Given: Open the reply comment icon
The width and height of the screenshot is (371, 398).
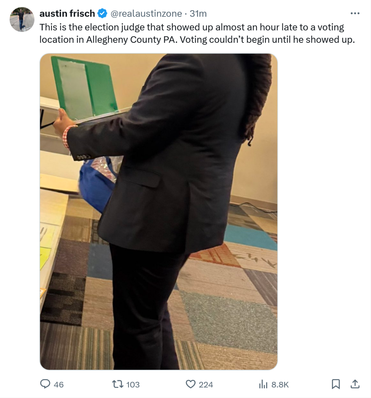Looking at the screenshot, I should click(x=45, y=384).
